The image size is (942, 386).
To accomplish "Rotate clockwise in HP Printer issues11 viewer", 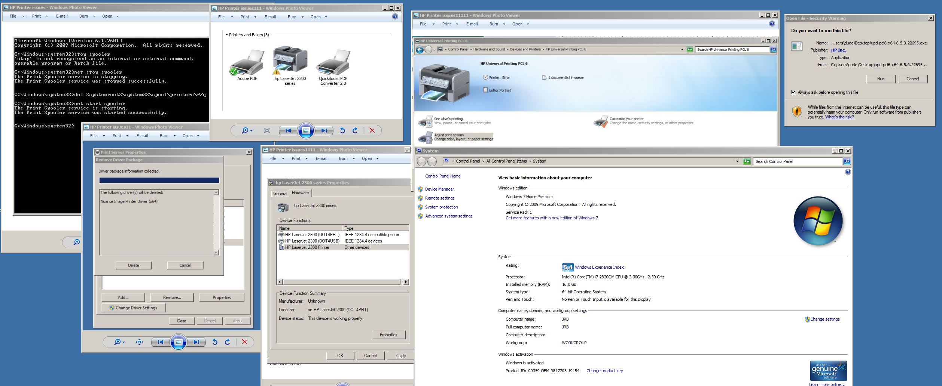I will tap(227, 342).
